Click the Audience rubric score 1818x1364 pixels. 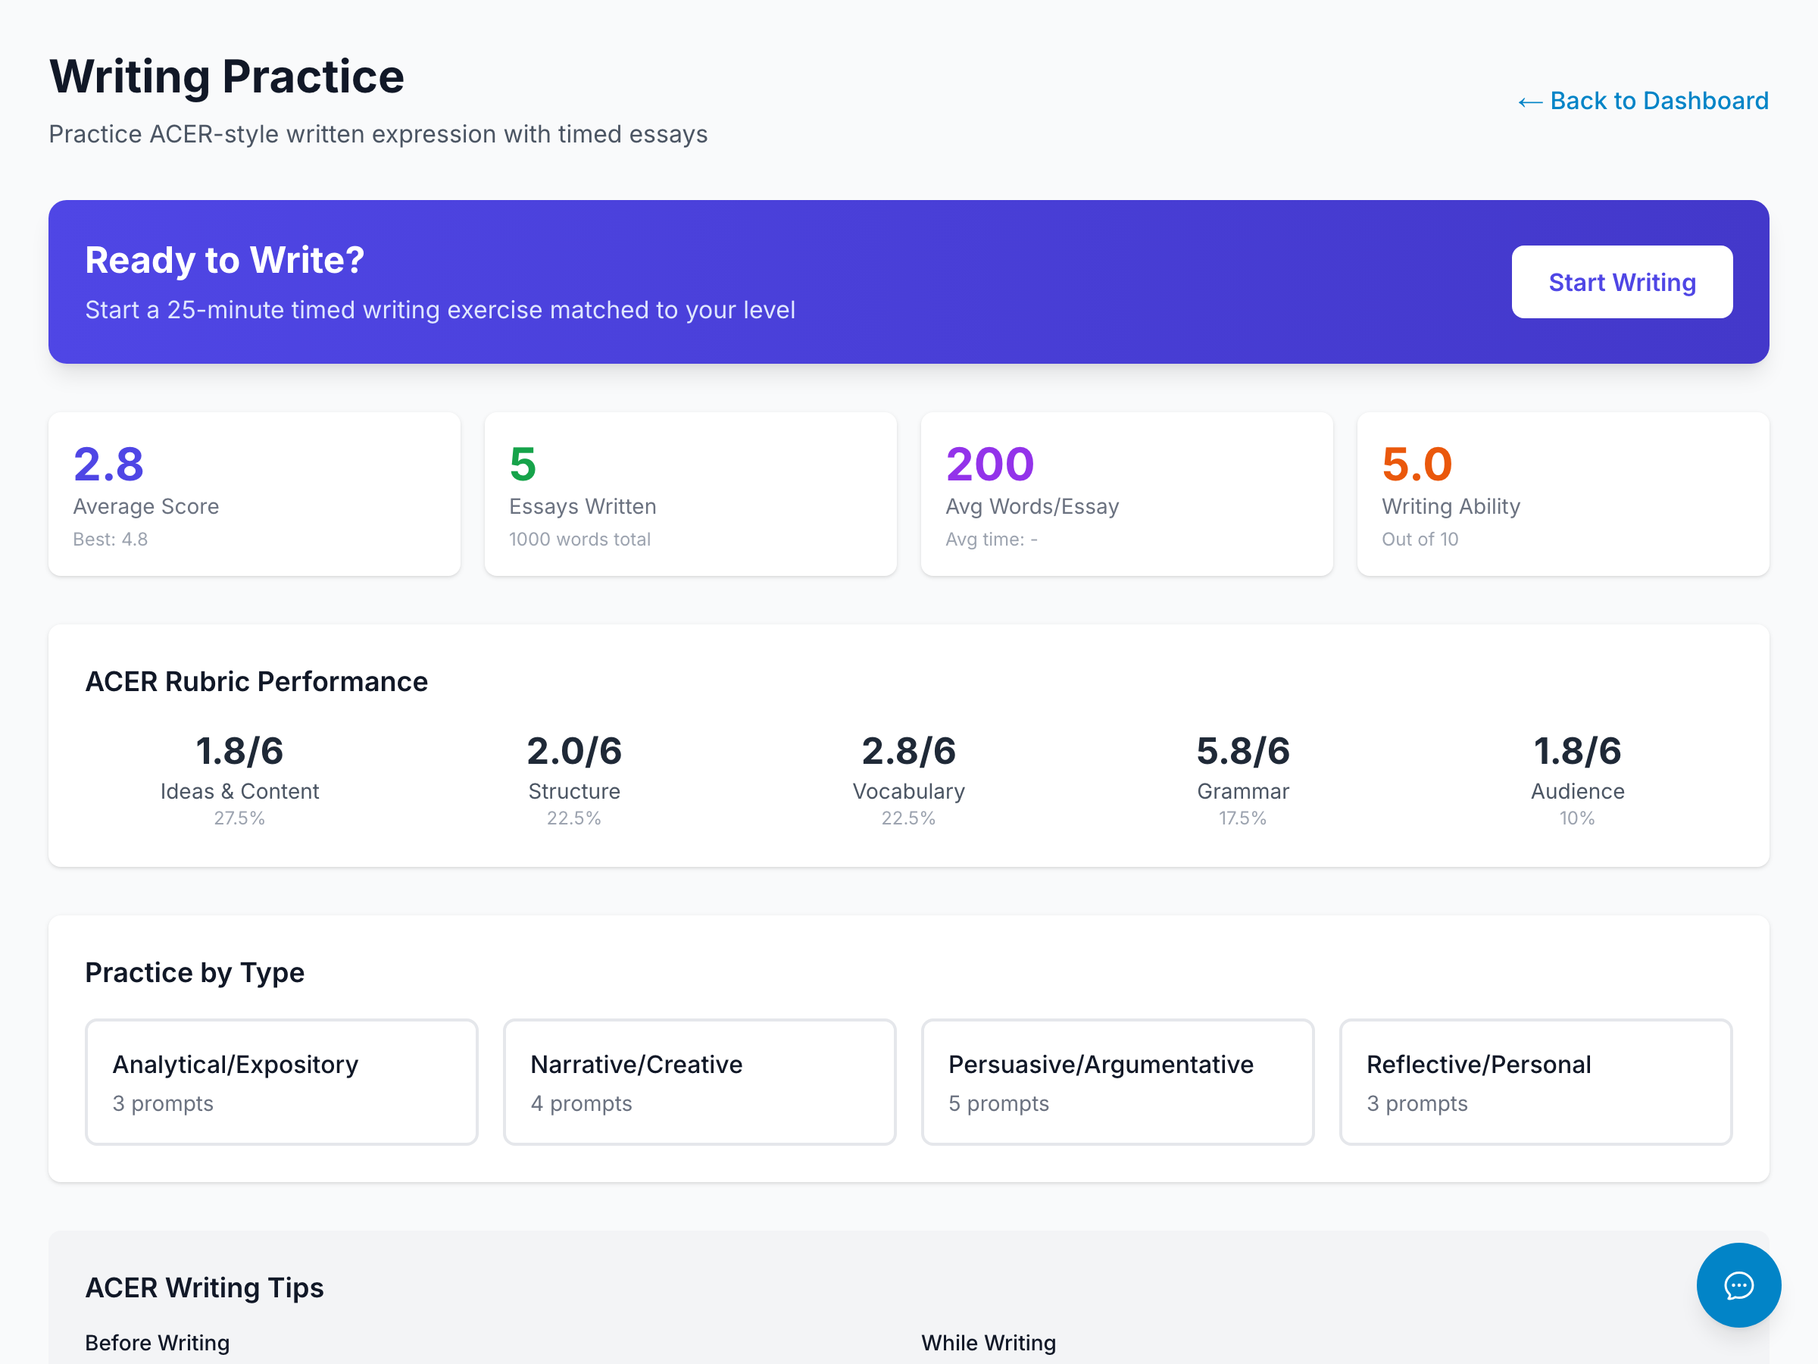1576,752
